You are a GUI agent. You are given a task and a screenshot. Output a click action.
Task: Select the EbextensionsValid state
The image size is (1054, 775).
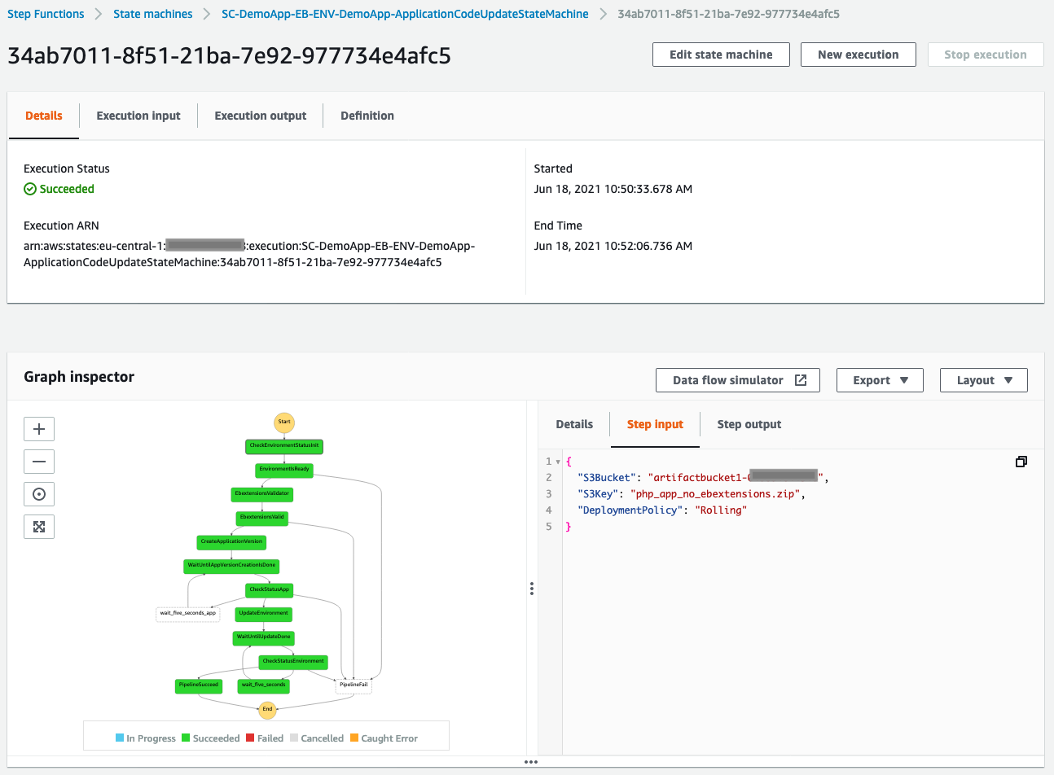click(x=262, y=518)
